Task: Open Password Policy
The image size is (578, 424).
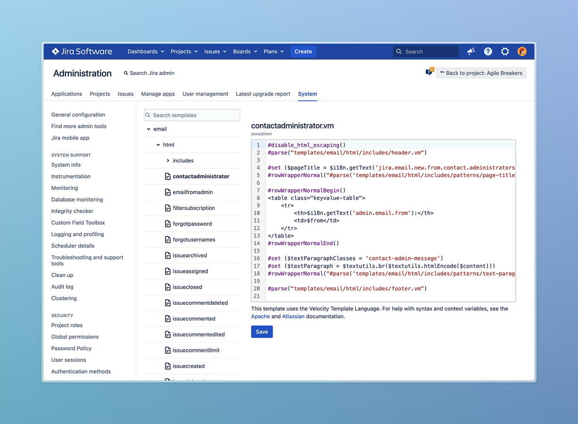Action: click(71, 349)
